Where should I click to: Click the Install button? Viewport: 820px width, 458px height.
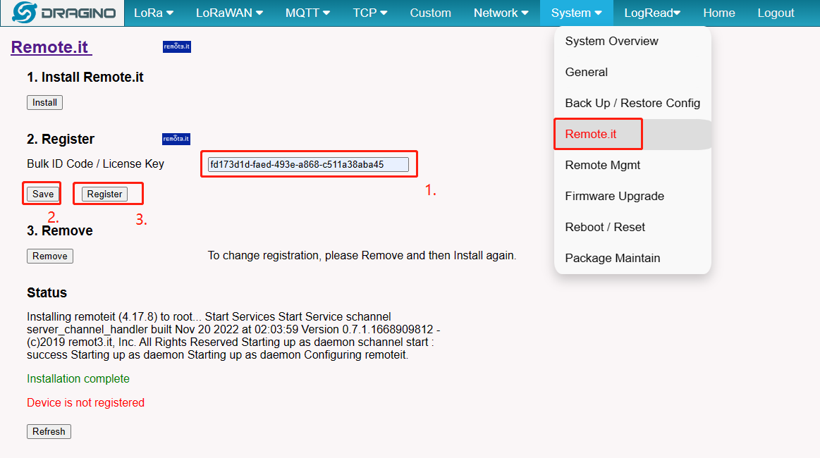coord(44,102)
